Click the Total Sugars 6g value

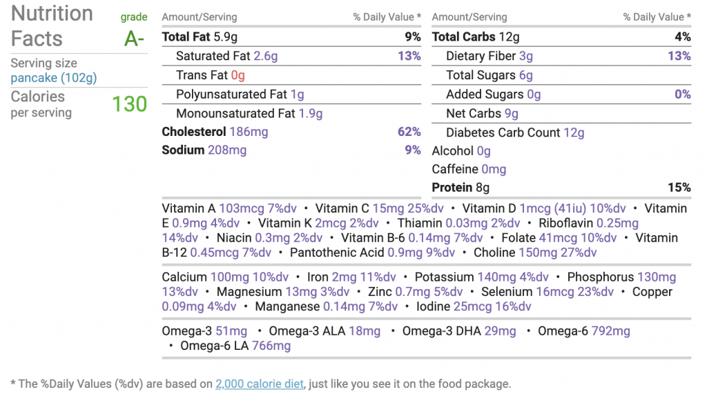[525, 75]
